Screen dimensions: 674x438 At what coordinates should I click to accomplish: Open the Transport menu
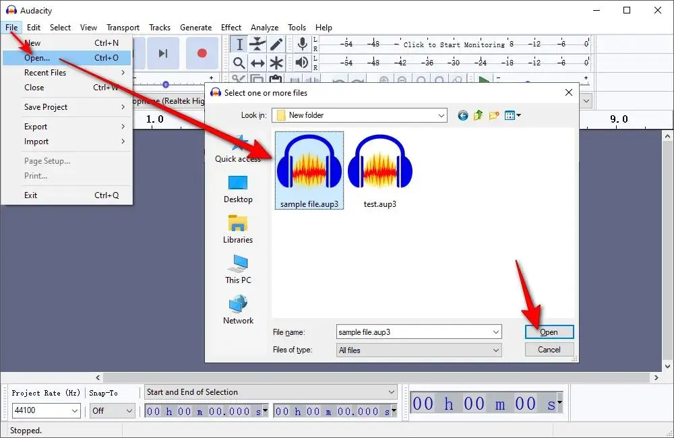pos(123,28)
